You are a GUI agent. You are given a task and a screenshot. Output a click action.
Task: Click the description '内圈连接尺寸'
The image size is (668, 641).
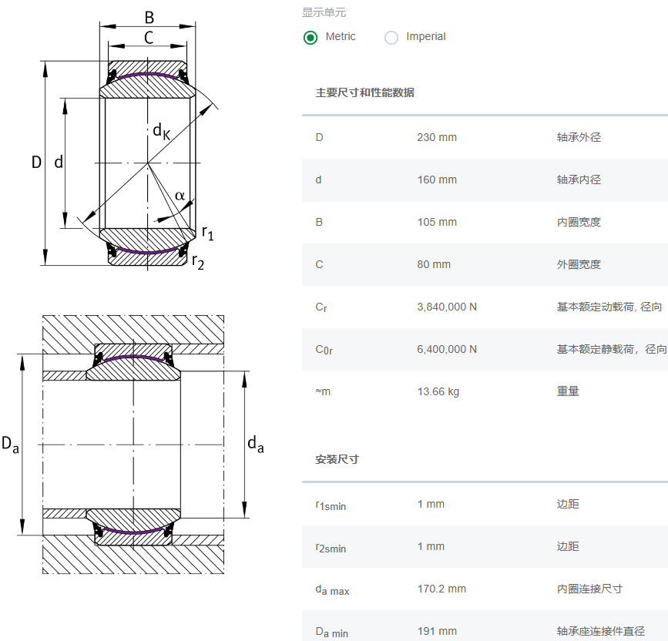589,589
